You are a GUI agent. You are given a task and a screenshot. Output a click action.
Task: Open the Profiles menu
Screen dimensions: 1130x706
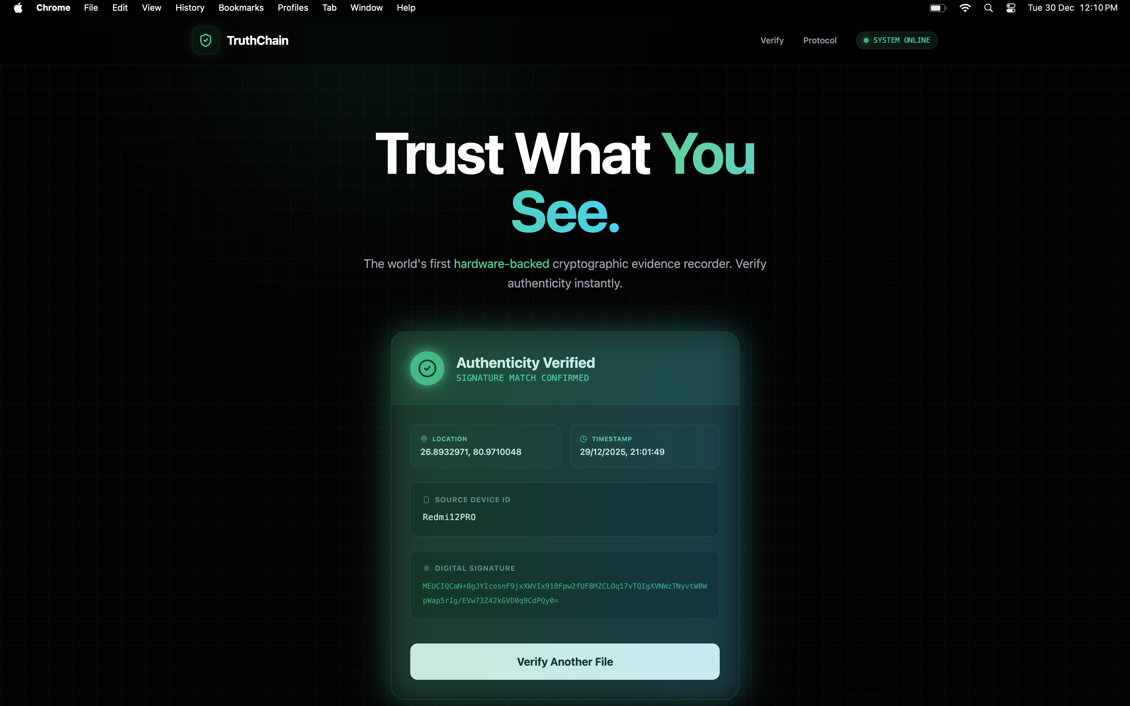(x=293, y=8)
